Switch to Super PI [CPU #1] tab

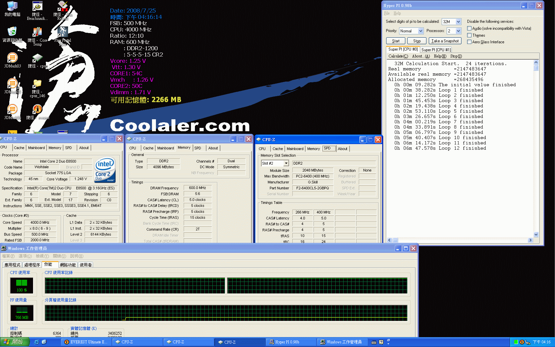[x=436, y=50]
